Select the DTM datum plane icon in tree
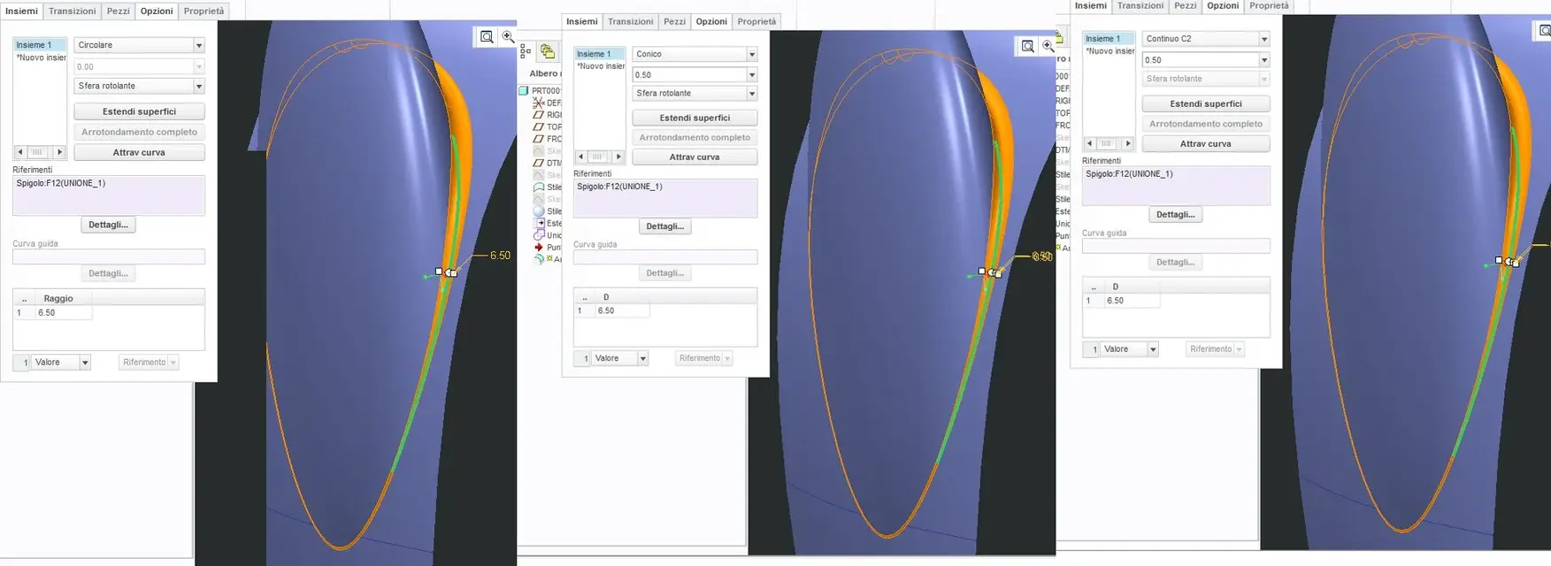Image resolution: width=1551 pixels, height=566 pixels. (x=538, y=163)
